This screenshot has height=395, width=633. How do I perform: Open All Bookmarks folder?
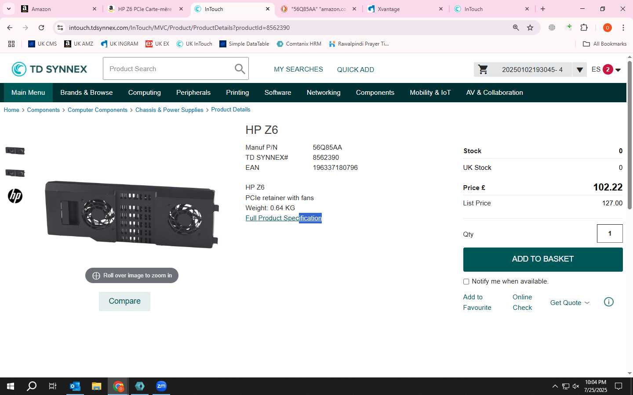point(604,44)
